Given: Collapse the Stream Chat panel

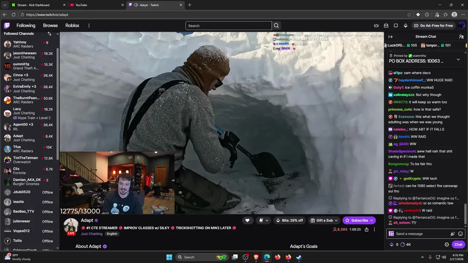Looking at the screenshot, I should click(390, 37).
